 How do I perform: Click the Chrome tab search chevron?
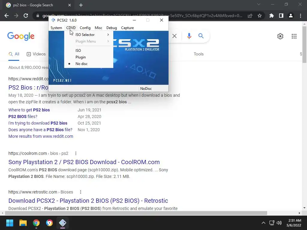259,4
